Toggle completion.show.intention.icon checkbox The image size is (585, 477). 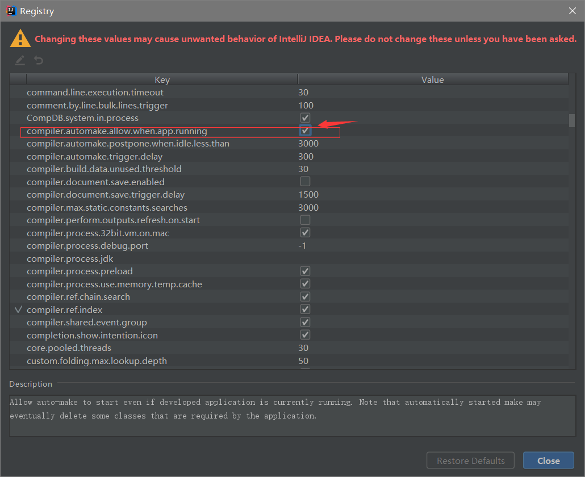coord(305,335)
